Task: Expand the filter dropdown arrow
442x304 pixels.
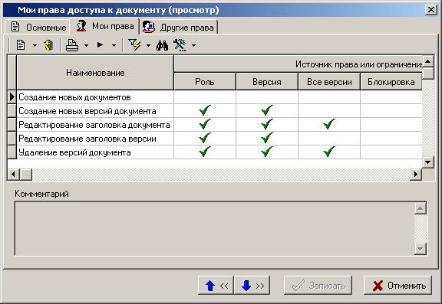Action: [148, 45]
